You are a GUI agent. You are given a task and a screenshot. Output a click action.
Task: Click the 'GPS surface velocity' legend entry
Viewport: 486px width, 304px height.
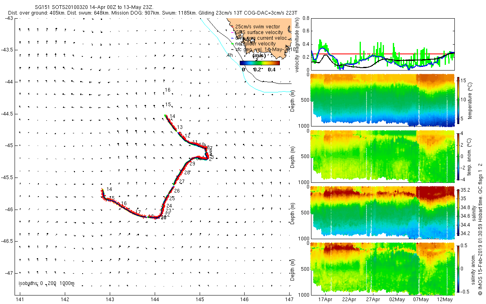(x=259, y=32)
